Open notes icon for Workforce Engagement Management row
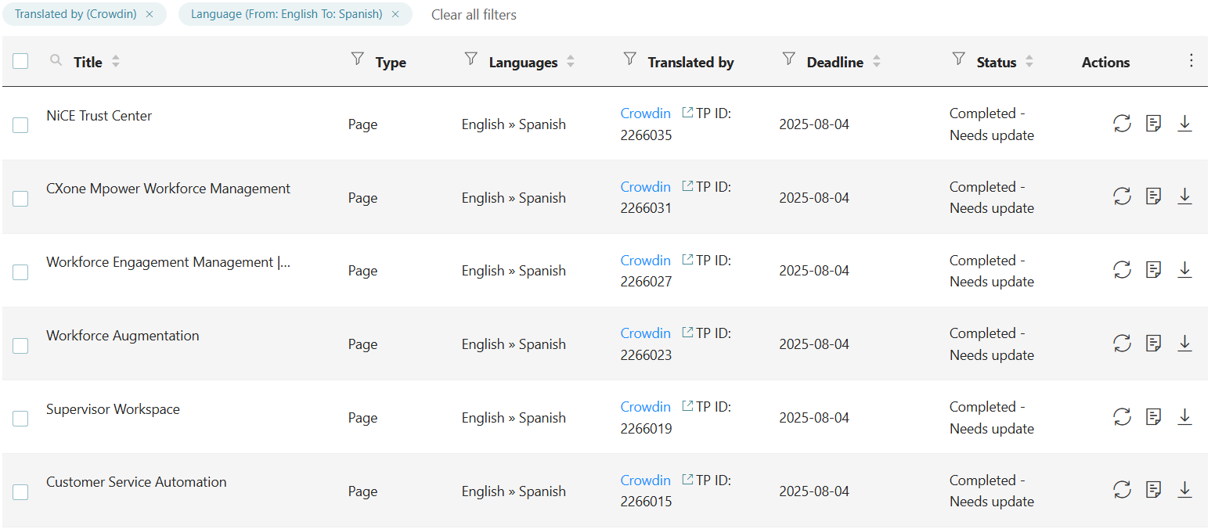1222x529 pixels. tap(1153, 270)
